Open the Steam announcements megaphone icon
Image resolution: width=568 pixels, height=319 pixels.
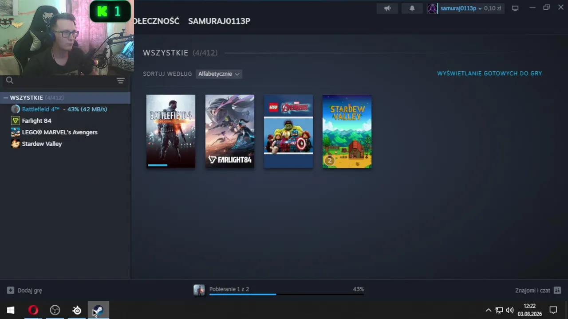point(387,8)
